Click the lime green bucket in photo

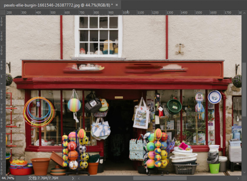click(x=214, y=168)
